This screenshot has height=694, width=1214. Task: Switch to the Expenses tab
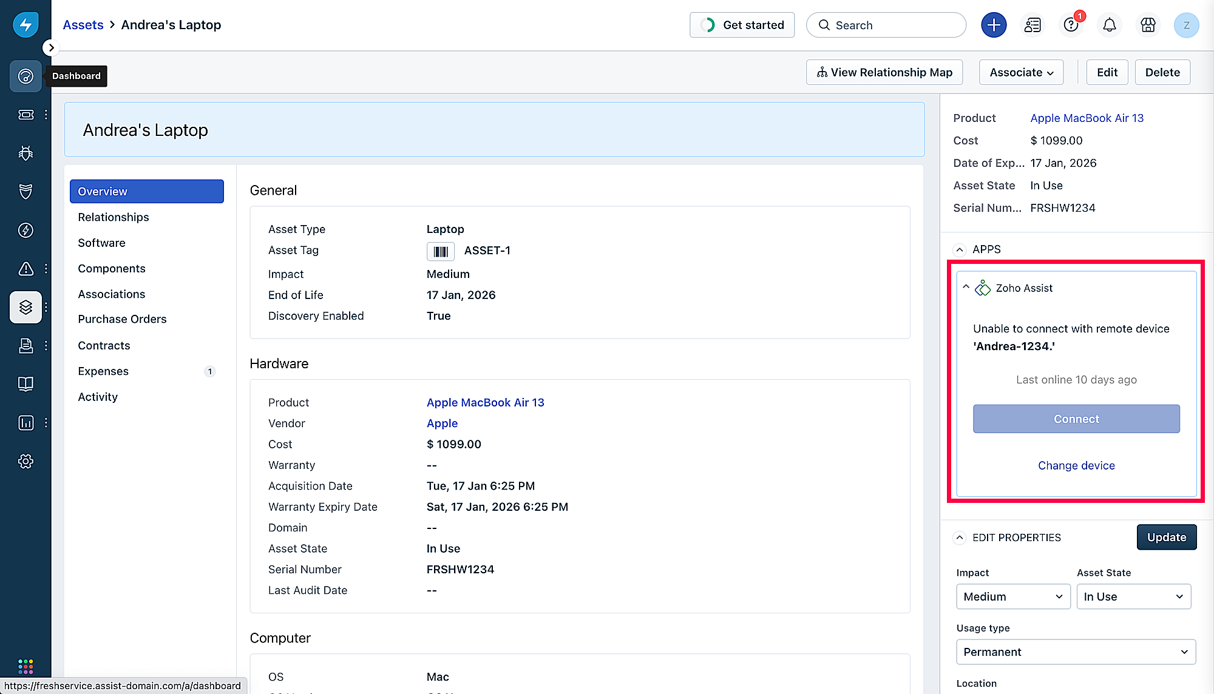(x=103, y=371)
